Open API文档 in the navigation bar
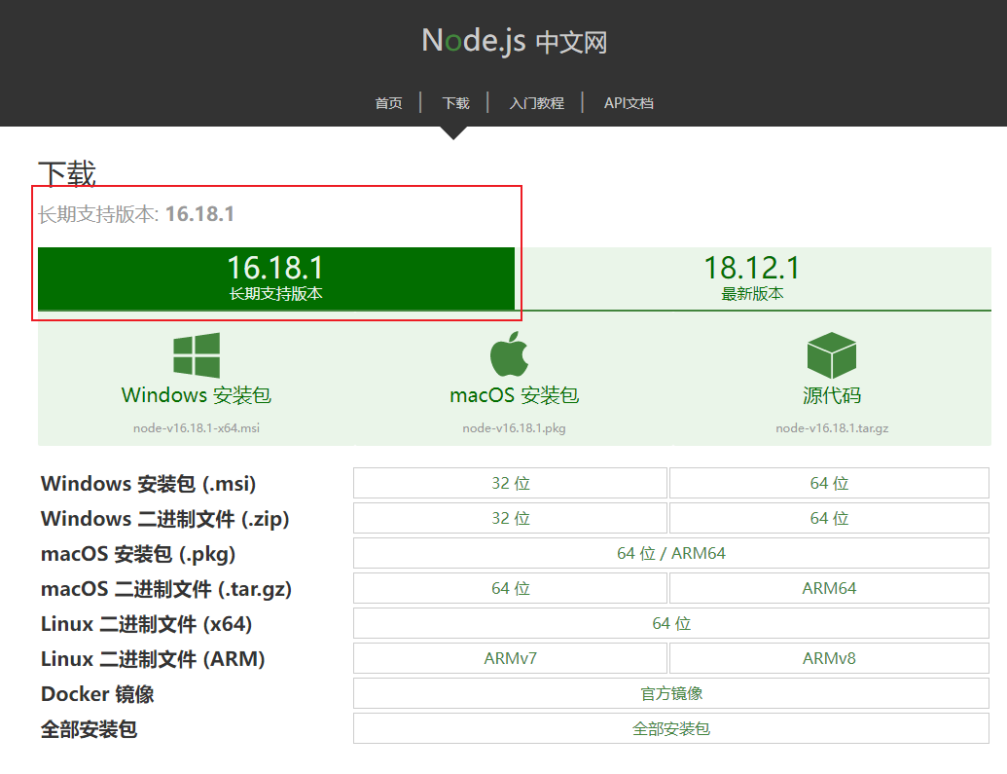Screen dimensions: 1007x774 tap(629, 103)
